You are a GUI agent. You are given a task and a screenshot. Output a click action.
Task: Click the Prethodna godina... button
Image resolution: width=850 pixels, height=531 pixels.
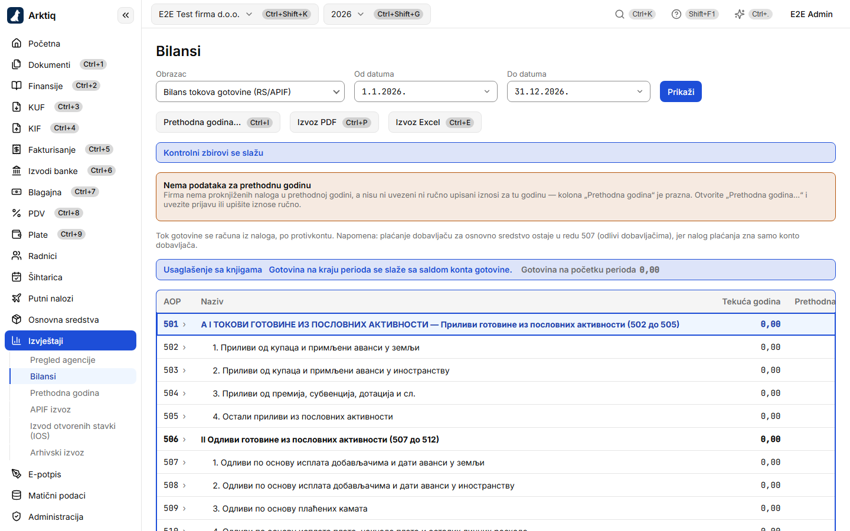click(x=218, y=122)
